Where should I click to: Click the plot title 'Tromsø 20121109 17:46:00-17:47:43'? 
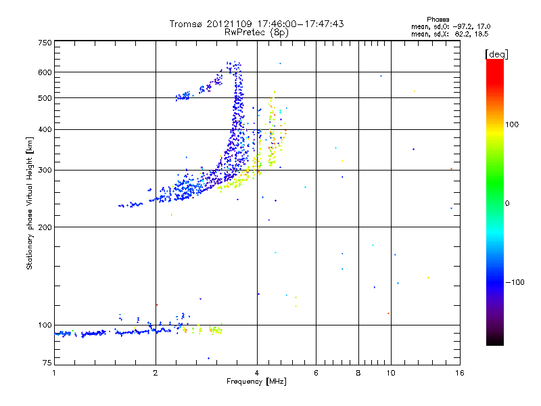coord(256,24)
